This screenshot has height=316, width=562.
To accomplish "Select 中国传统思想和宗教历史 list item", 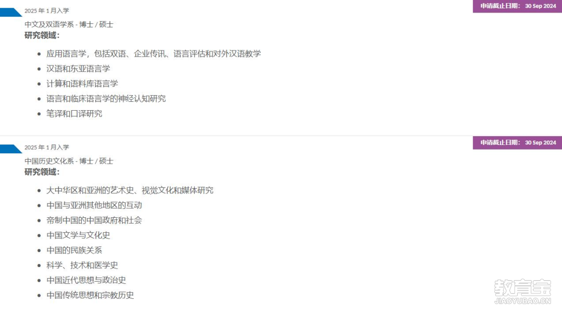I will pos(90,296).
